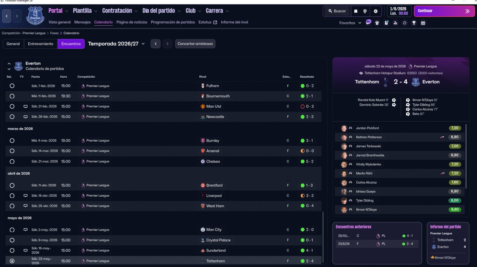The width and height of the screenshot is (477, 267).
Task: Open the transfers circular arrows icon
Action: coord(405,23)
